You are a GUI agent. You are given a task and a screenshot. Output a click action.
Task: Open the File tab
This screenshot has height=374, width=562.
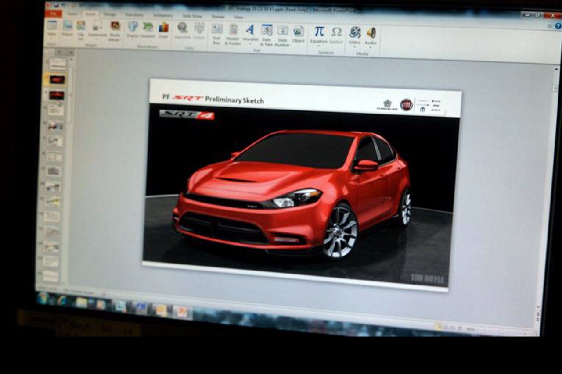(x=53, y=14)
